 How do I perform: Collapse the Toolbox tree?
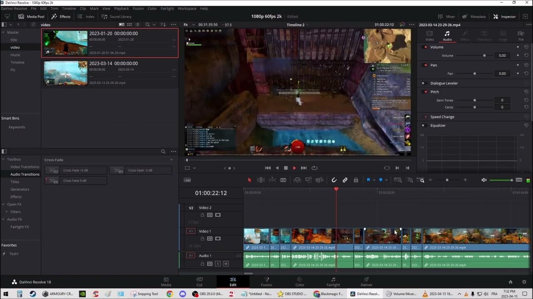coord(3,159)
